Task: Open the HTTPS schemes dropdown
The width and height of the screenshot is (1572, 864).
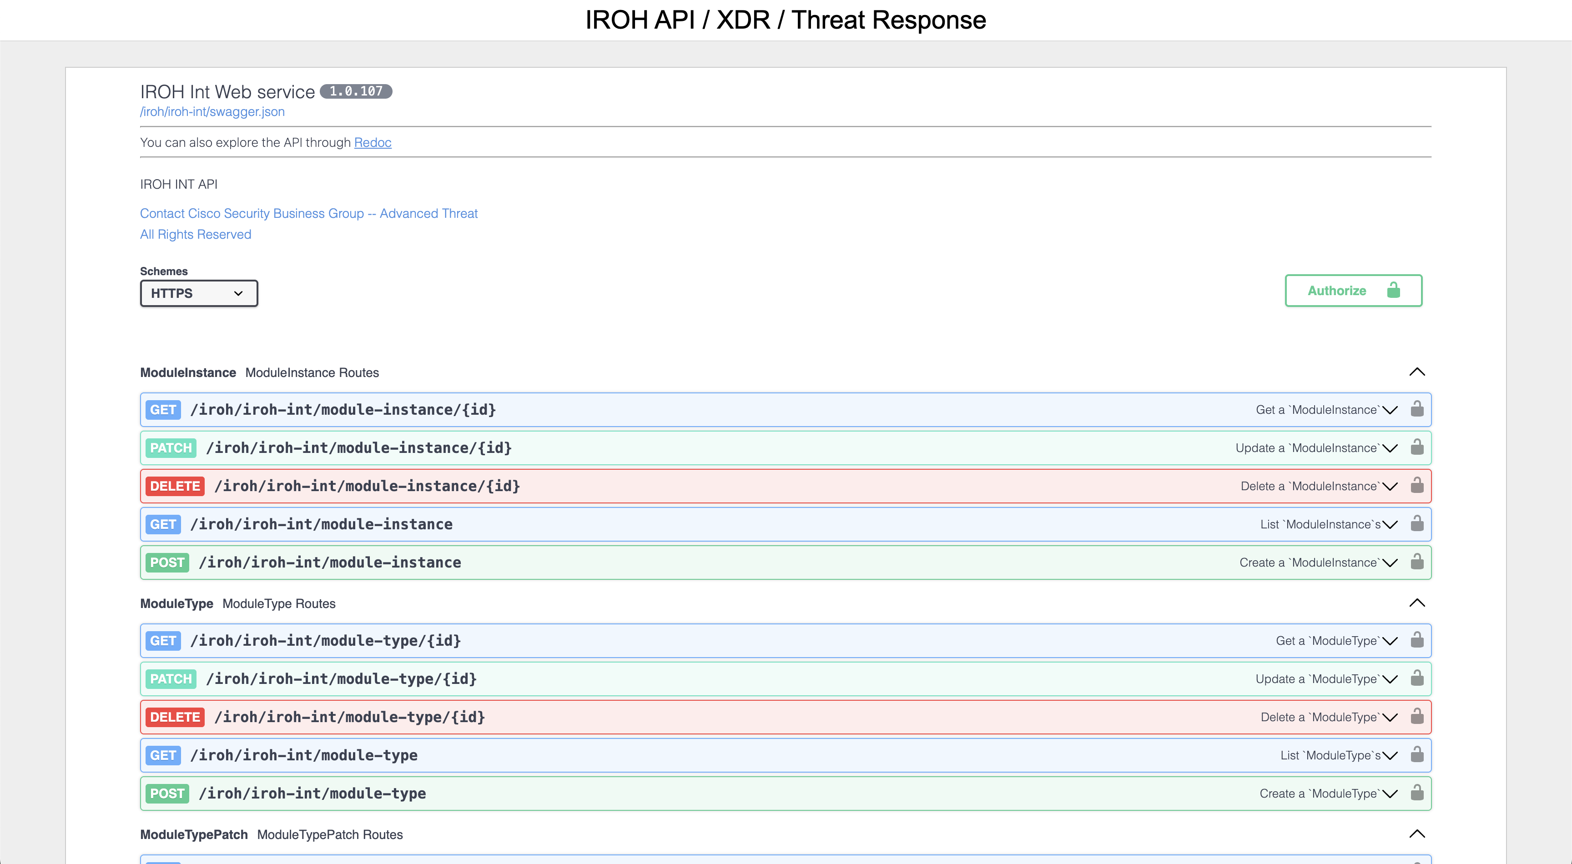Action: [x=198, y=293]
